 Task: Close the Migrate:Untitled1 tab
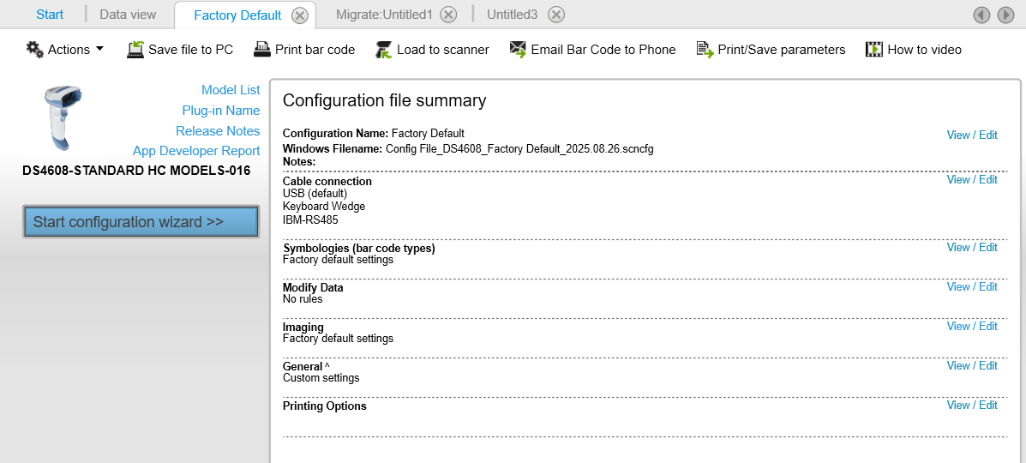click(x=449, y=15)
